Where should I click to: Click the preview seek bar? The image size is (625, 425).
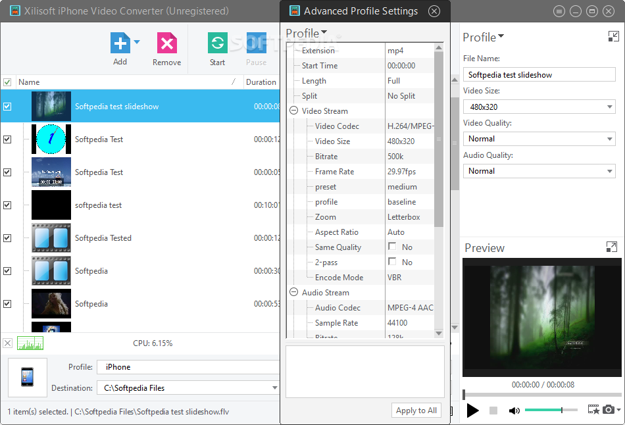coord(542,395)
